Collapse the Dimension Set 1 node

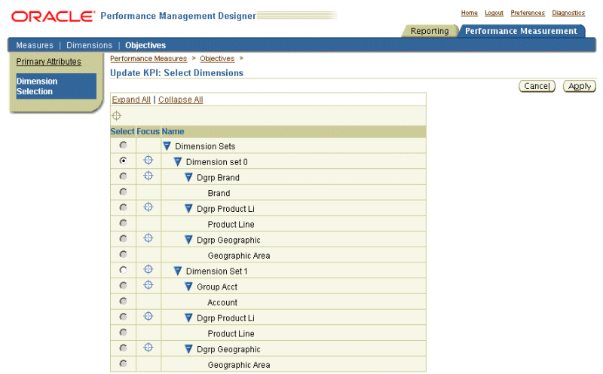click(x=178, y=271)
